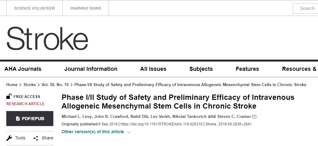
Task: Open the Resources menu
Action: click(299, 69)
